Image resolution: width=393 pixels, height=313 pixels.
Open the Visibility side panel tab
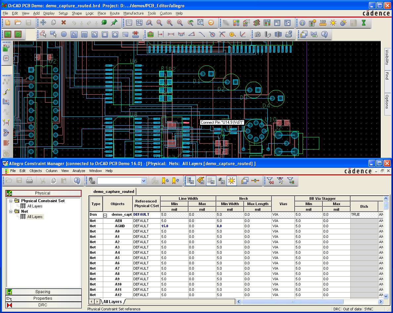tap(387, 57)
